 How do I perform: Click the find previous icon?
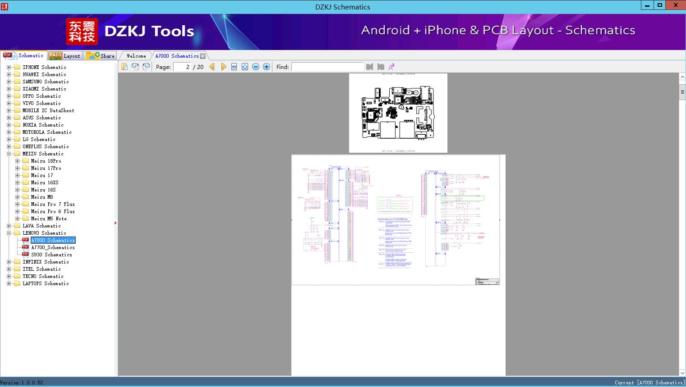tap(370, 67)
